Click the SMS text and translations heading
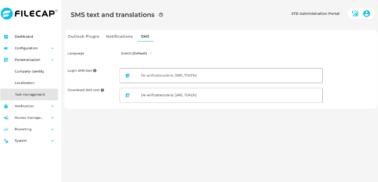 [x=113, y=15]
